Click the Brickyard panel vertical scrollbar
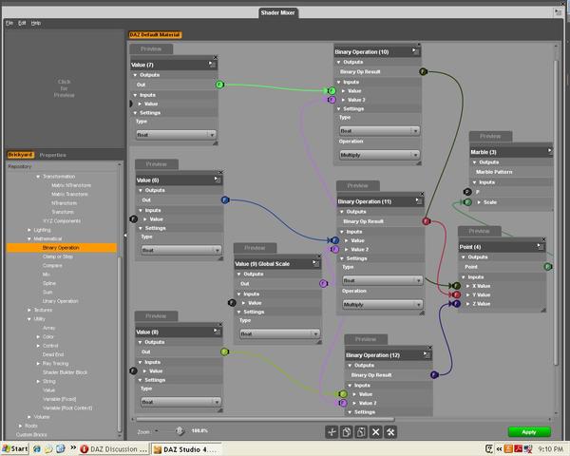The height and width of the screenshot is (456, 570). 120,344
